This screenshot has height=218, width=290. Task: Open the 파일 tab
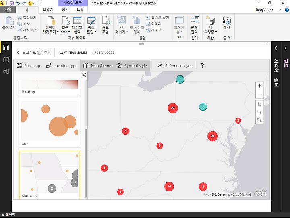8,10
